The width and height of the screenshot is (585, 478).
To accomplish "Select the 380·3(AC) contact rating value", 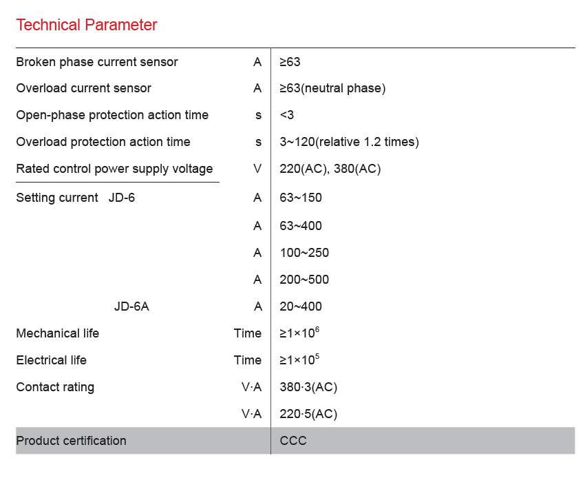I will coord(308,387).
